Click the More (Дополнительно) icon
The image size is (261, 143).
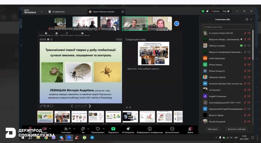click(172, 129)
